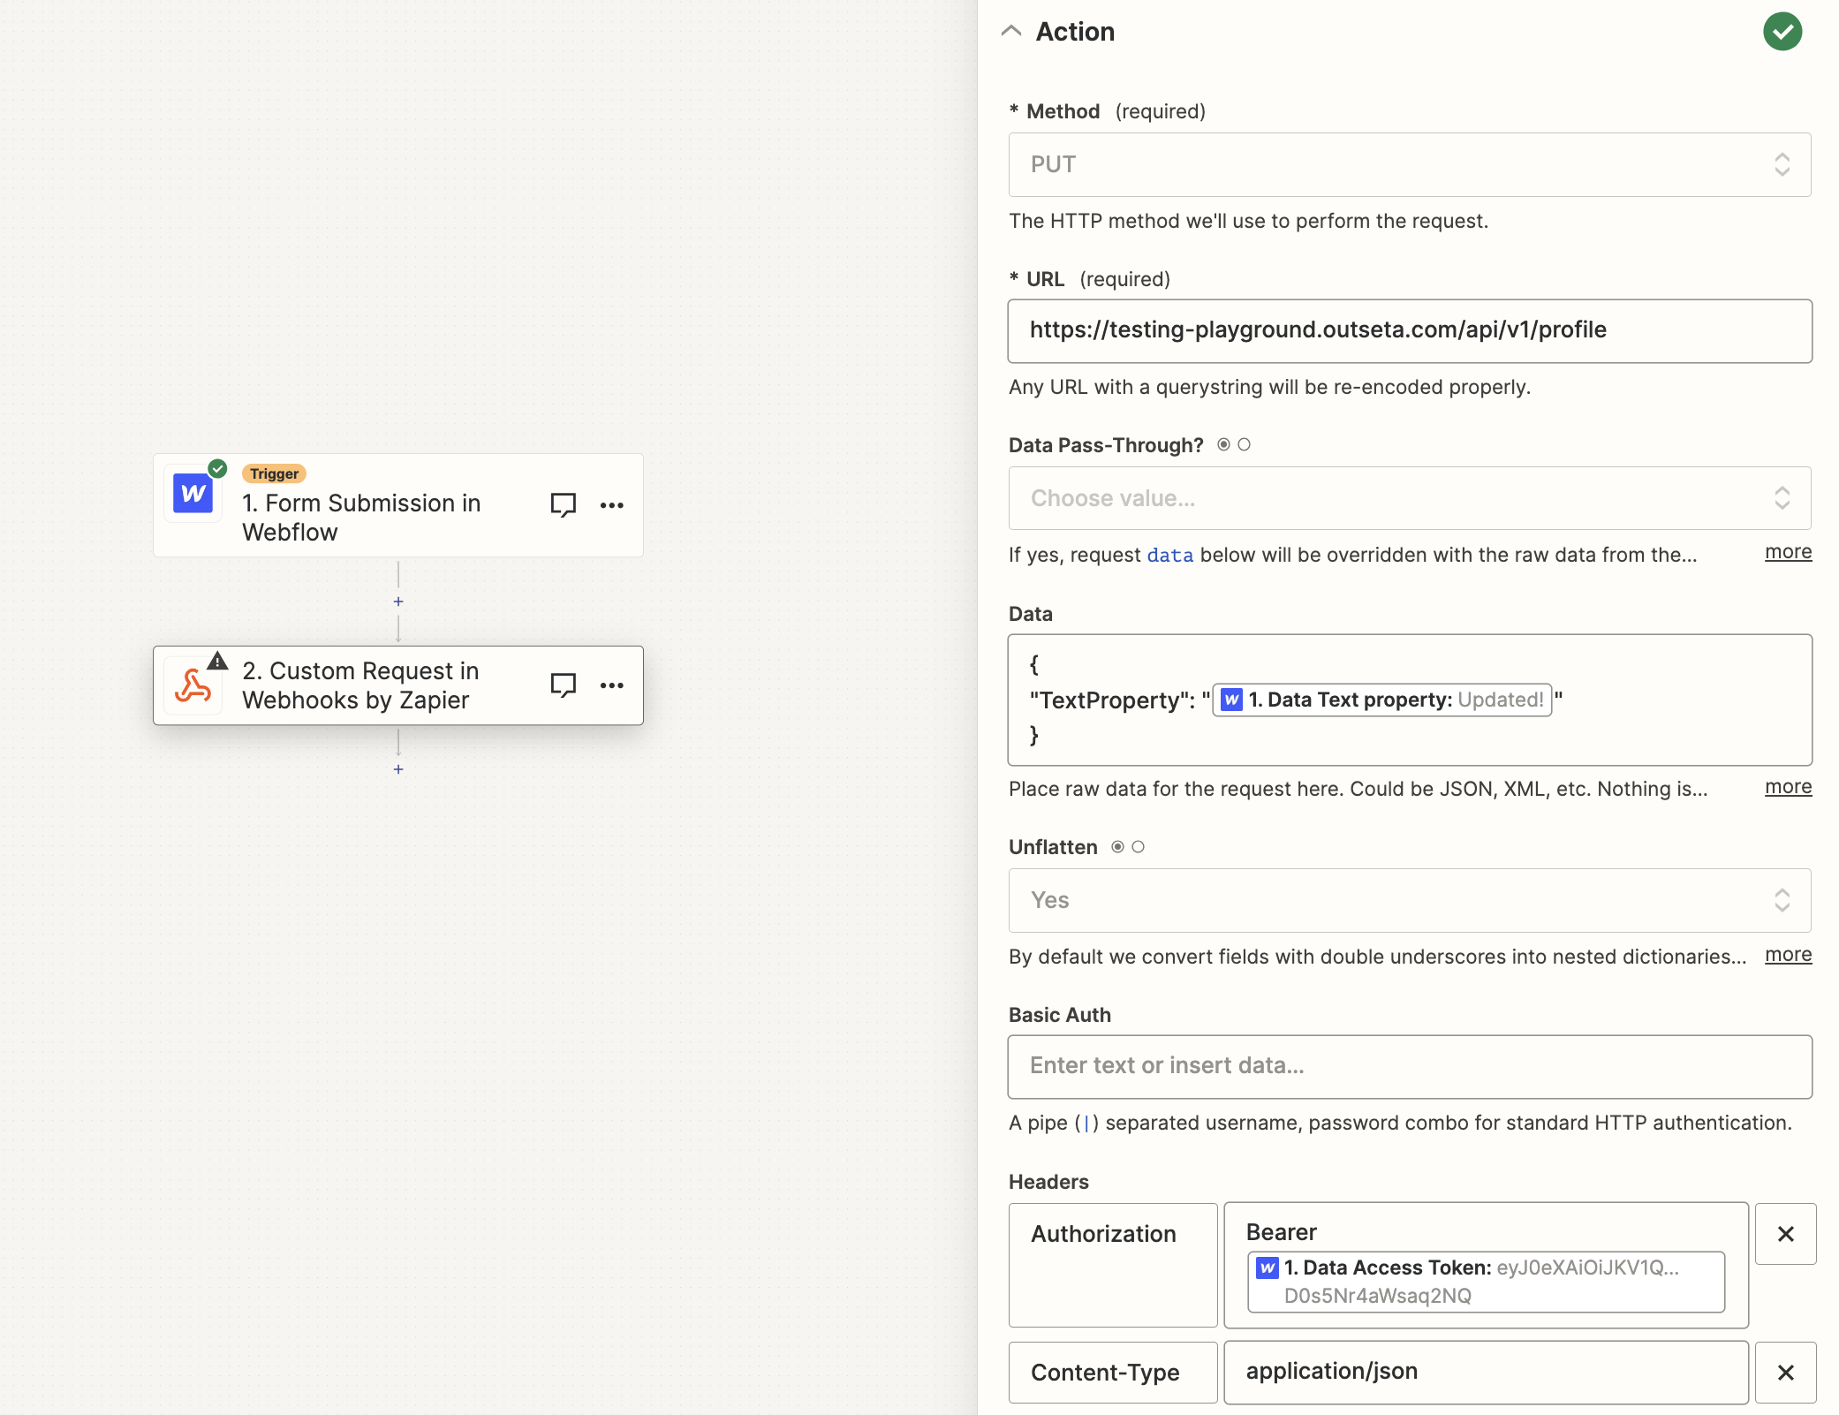Viewport: 1839px width, 1415px height.
Task: Open comment on Webflow trigger step
Action: coord(564,504)
